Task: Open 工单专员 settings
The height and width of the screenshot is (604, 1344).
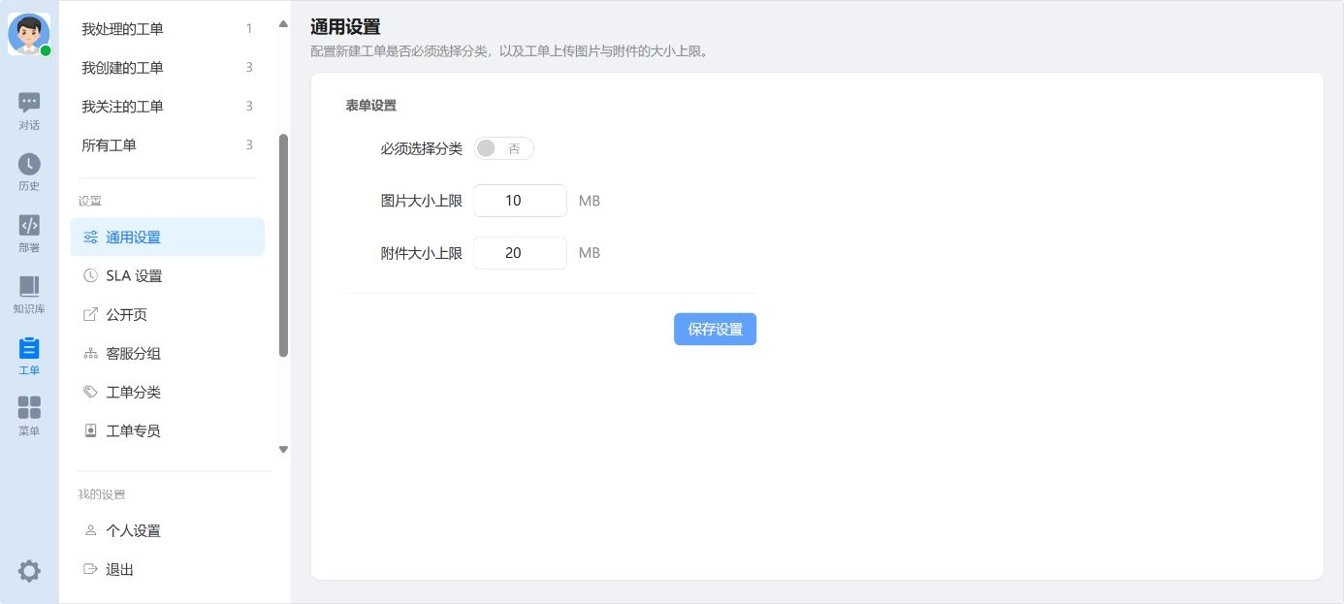Action: point(167,431)
